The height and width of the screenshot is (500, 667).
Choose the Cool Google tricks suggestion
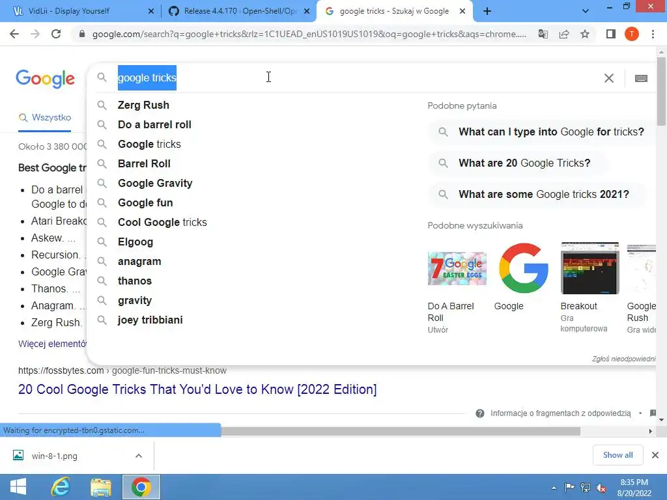coord(162,223)
